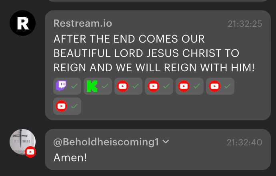The width and height of the screenshot is (276, 176).
Task: Click the green Kick logo badge
Action: click(x=92, y=86)
